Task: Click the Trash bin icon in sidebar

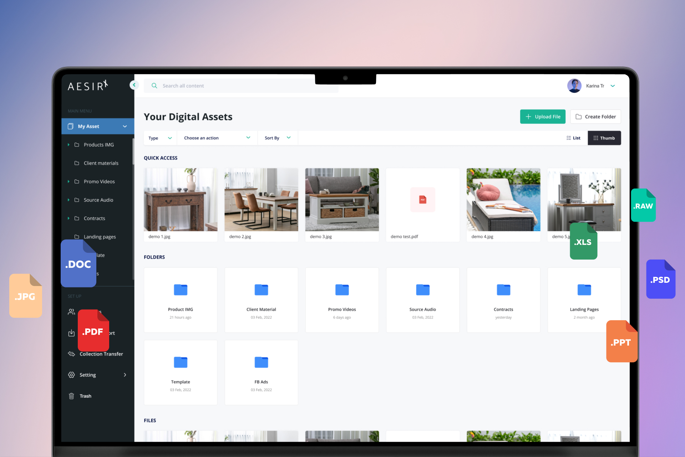Action: pyautogui.click(x=71, y=396)
